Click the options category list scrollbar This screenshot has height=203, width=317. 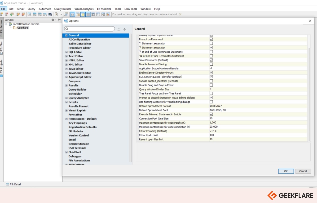(x=131, y=98)
